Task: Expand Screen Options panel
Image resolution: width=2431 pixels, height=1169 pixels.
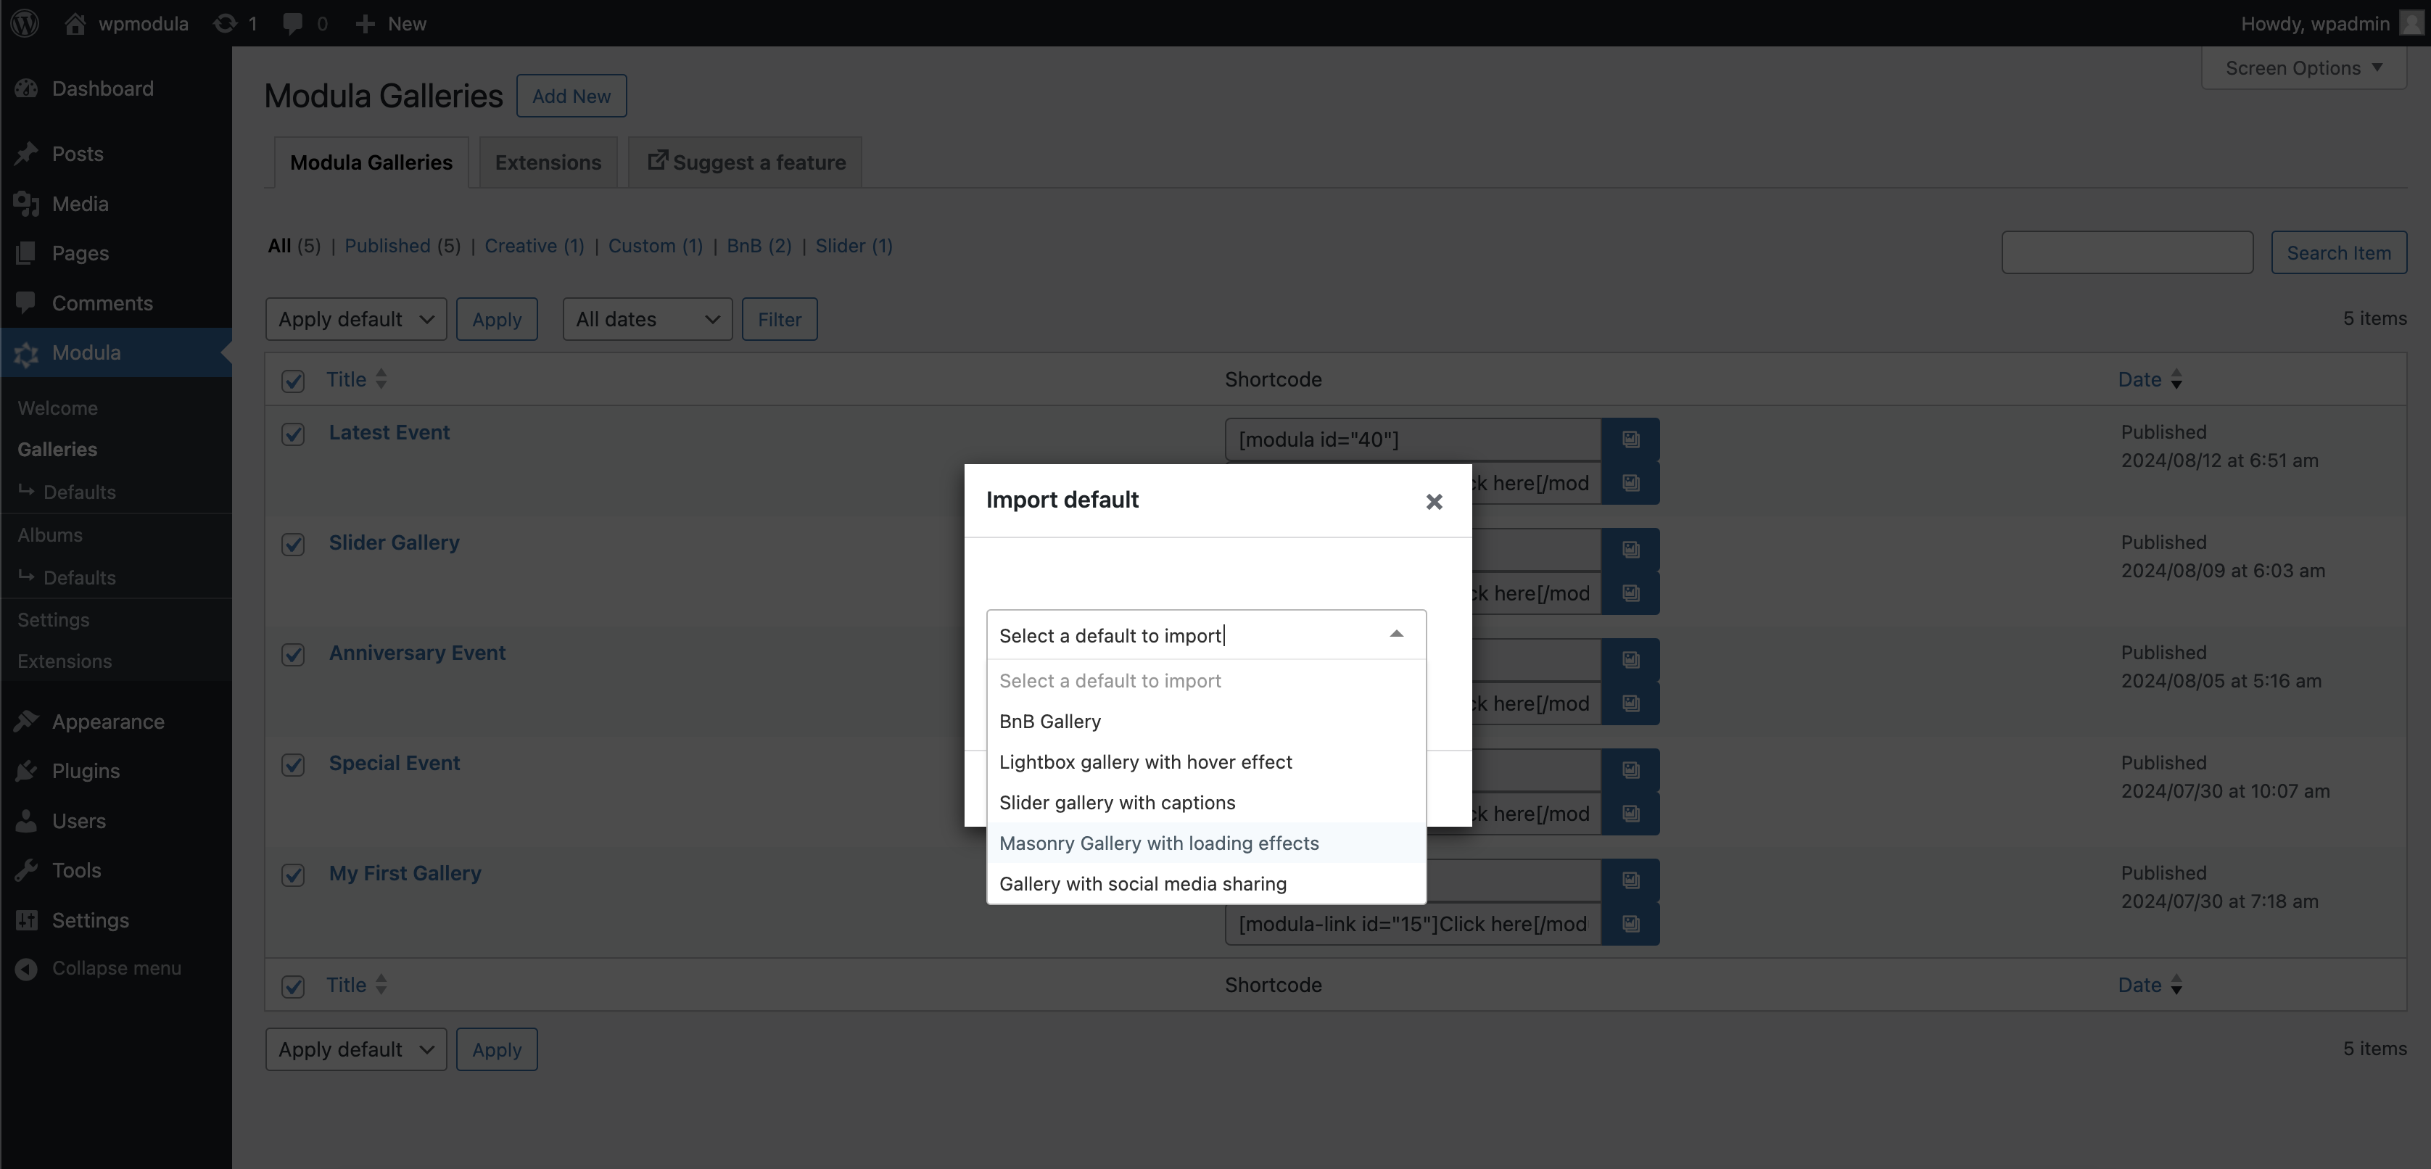Action: 2303,68
